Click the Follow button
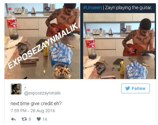Viewport: 158px width, 125px height. [136, 88]
